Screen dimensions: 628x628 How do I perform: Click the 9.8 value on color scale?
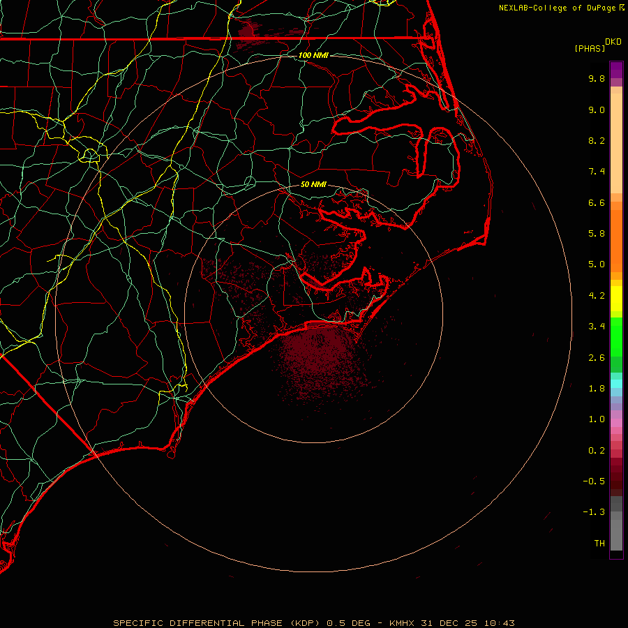coord(597,78)
